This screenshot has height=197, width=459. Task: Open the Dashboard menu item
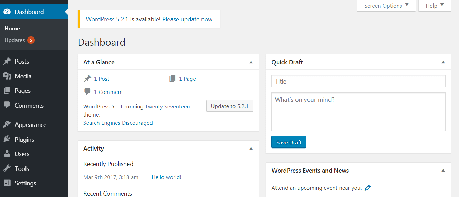coord(34,12)
